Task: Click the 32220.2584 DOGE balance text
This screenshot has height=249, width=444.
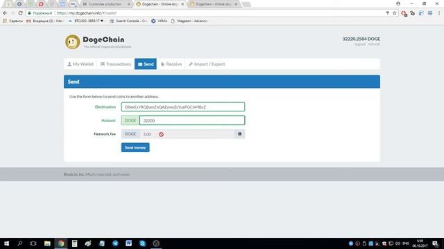Action: point(361,39)
